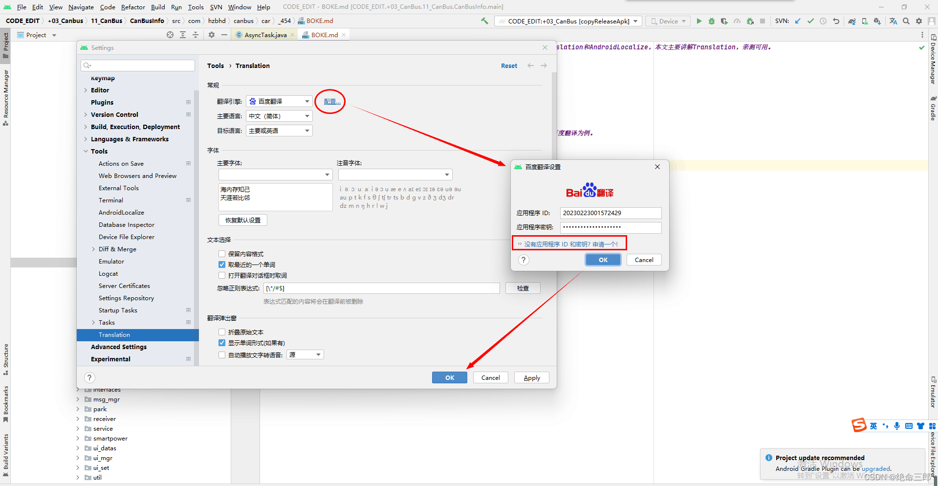The width and height of the screenshot is (938, 486).
Task: Open IDE settings gear in main toolbar
Action: [x=919, y=21]
